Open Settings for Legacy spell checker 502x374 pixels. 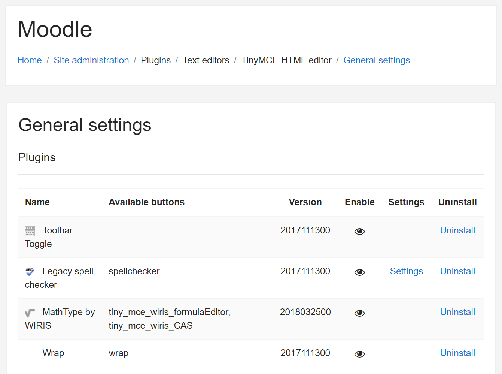click(406, 271)
